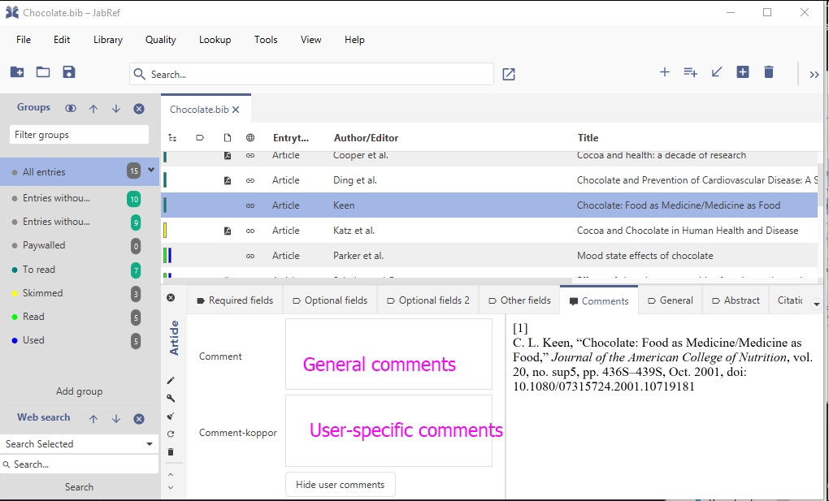Viewport: 829px width, 501px height.
Task: Open PDF file icon for Ding et al.
Action: (x=228, y=180)
